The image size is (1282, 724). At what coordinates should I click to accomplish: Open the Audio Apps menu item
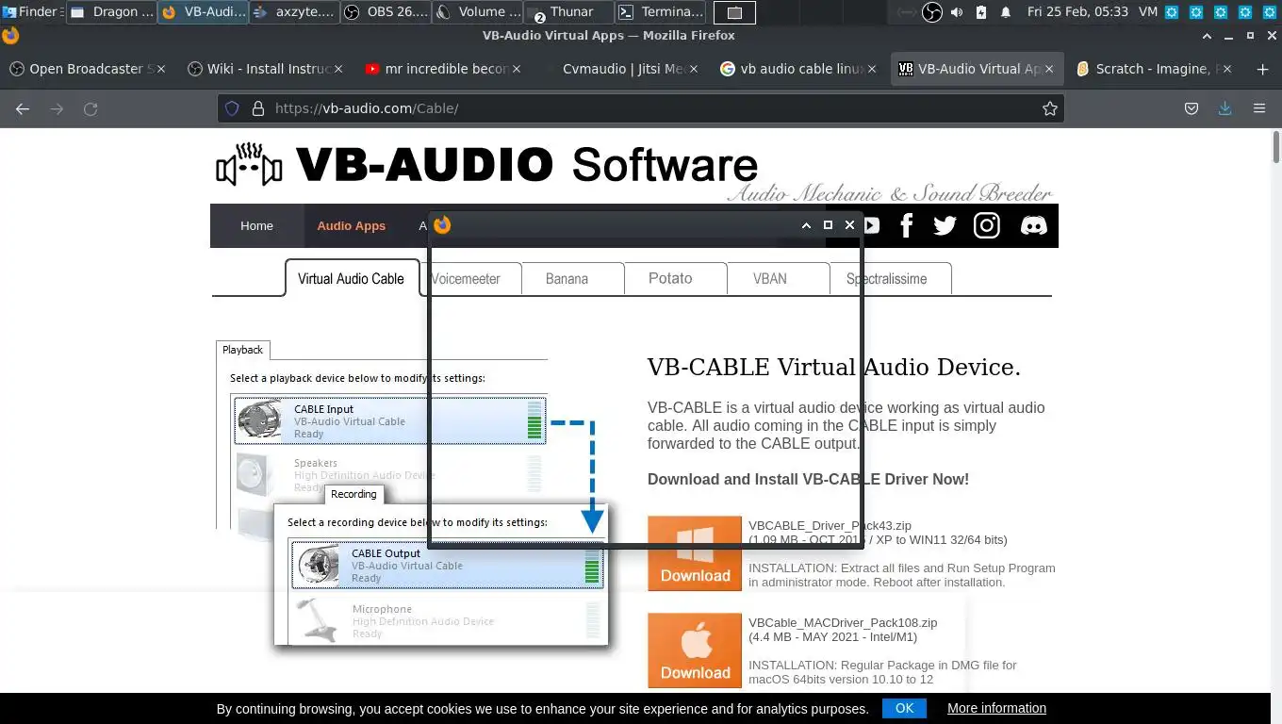pos(351,225)
